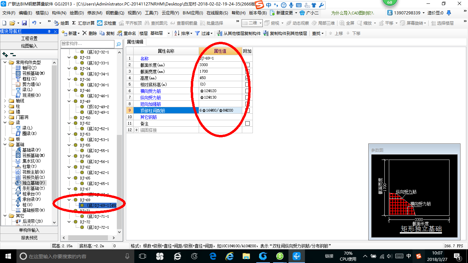
Task: Open the 查找 dropdown button
Action: click(x=318, y=33)
